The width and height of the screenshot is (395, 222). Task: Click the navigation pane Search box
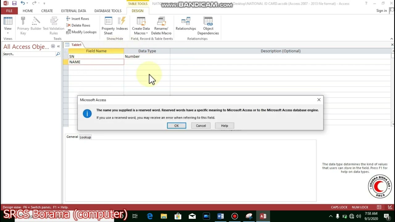(x=29, y=54)
